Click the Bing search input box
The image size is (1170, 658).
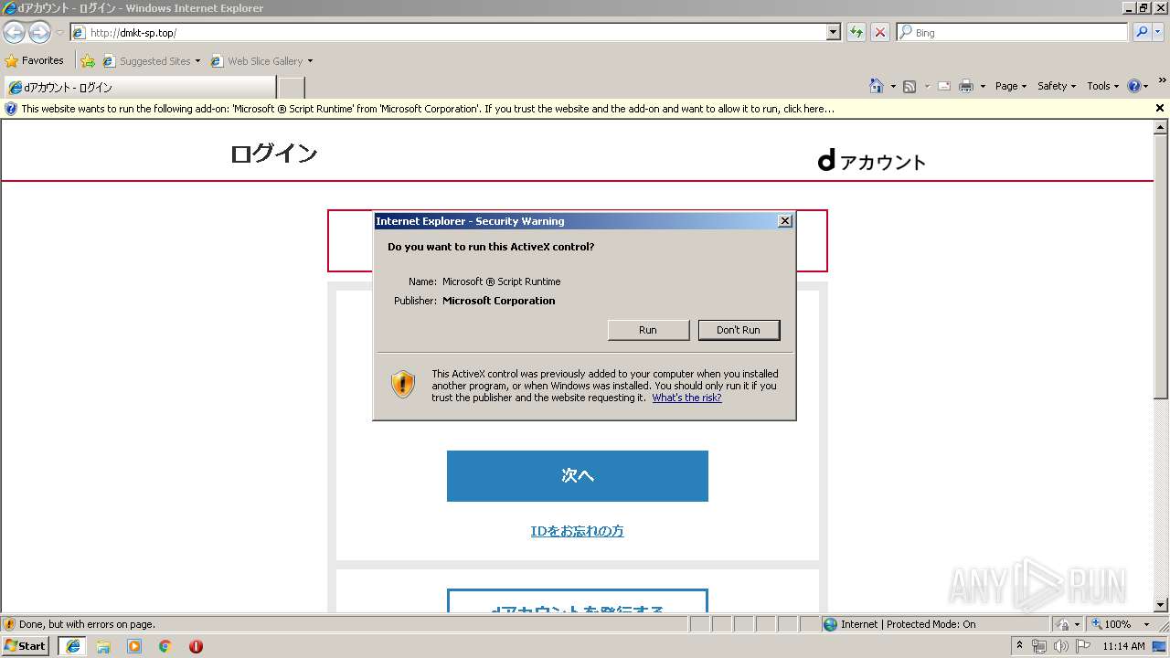coord(1013,33)
